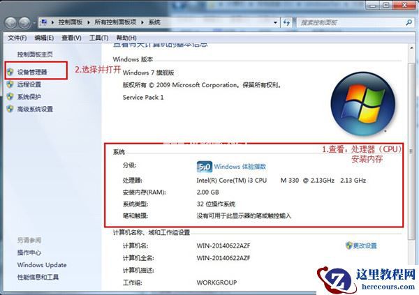Click the 安装内存(RAM) label
Viewport: 419px width, 295px height.
pyautogui.click(x=145, y=192)
